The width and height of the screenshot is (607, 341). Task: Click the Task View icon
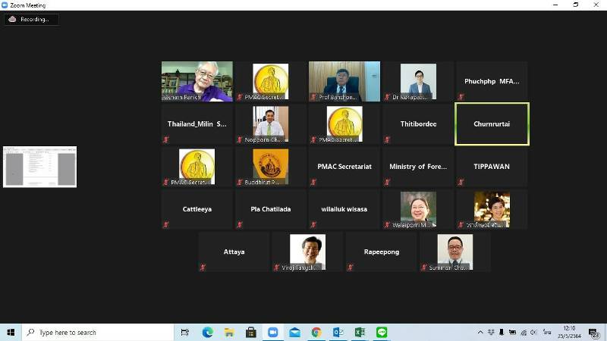pos(185,332)
